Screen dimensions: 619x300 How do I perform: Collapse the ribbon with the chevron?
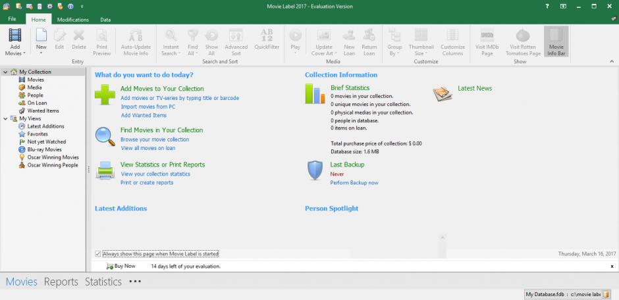[x=612, y=61]
